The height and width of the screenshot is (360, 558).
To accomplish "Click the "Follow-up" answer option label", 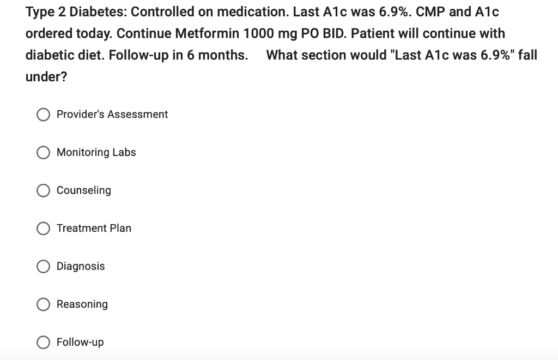I will (80, 342).
